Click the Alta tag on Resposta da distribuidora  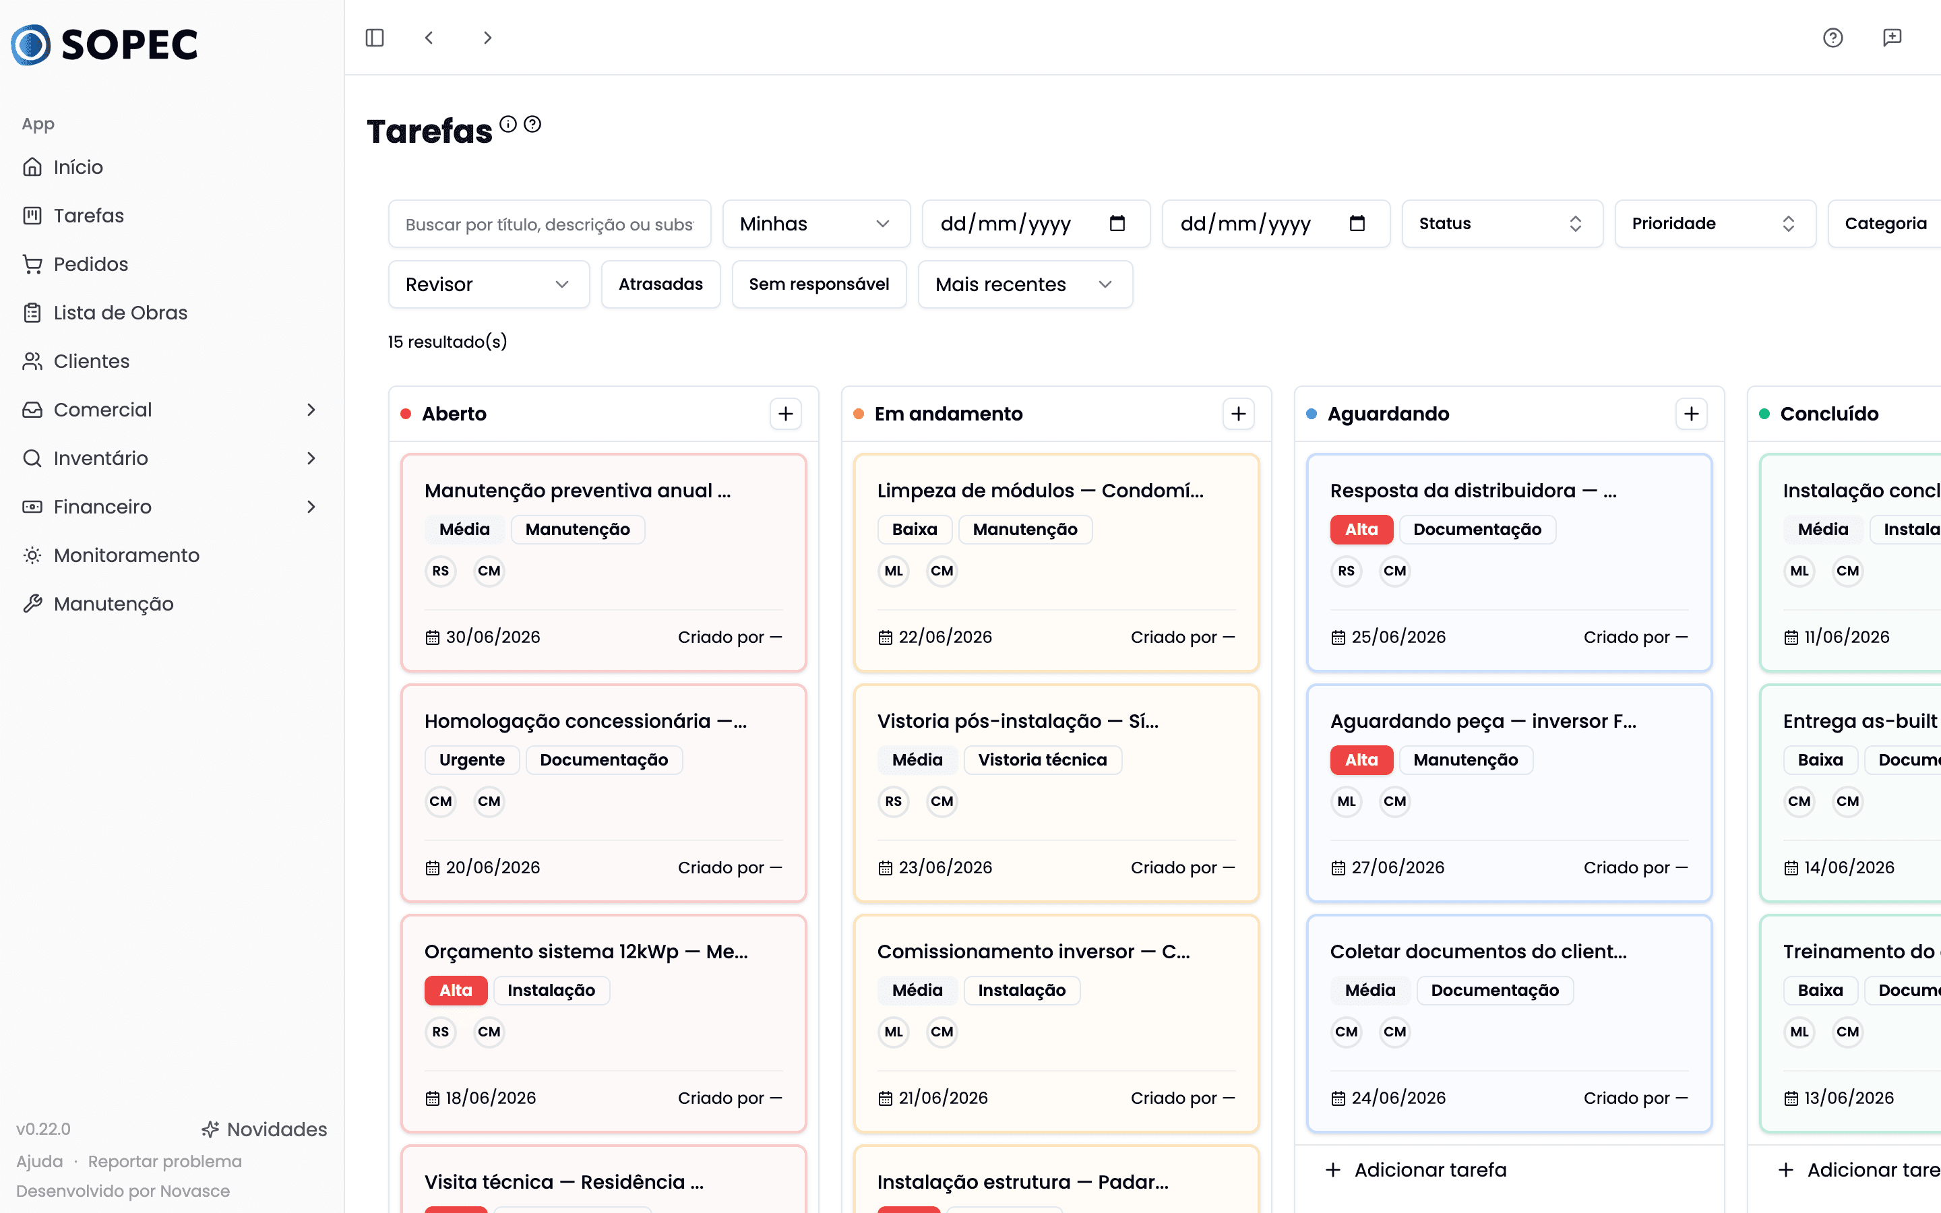point(1361,530)
